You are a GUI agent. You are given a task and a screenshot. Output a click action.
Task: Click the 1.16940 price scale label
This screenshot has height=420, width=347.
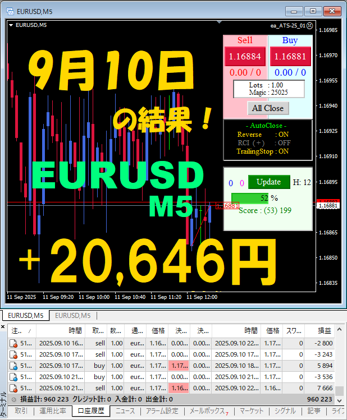(328, 106)
